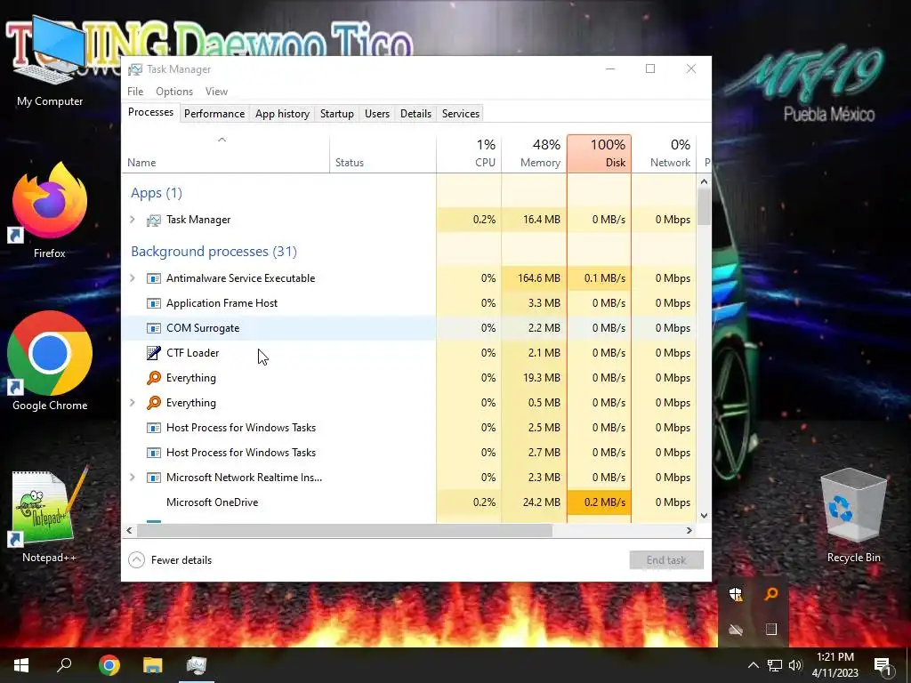Viewport: 911px width, 683px height.
Task: Expand Microsoft Network Realtime Inspection row
Action: click(132, 478)
